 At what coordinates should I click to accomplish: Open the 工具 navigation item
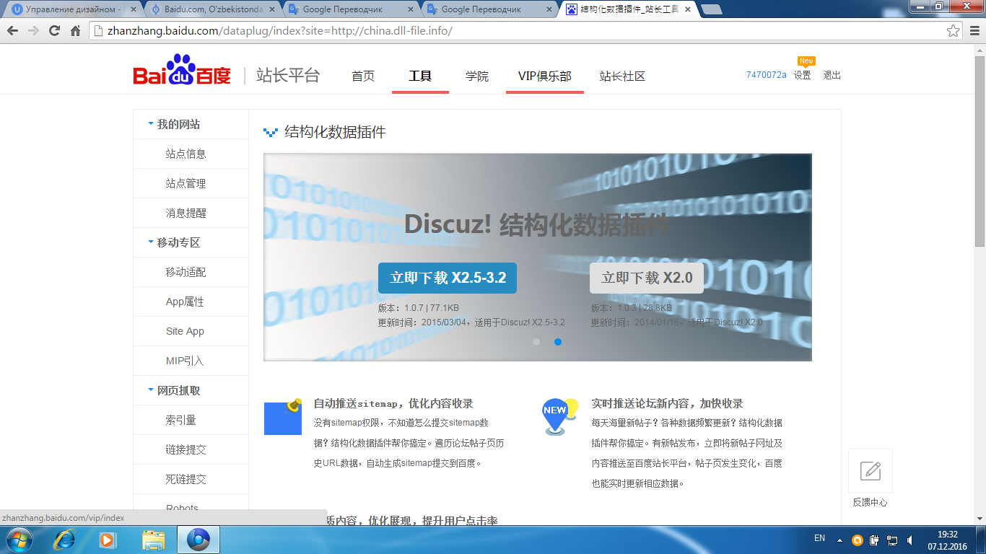(420, 76)
